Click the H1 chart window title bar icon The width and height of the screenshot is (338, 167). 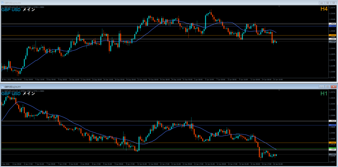tap(3, 86)
